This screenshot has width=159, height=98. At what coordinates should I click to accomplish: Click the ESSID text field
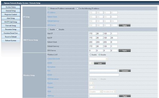point(104,75)
